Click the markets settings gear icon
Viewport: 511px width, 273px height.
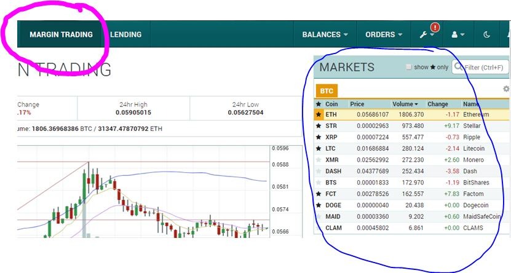506,89
